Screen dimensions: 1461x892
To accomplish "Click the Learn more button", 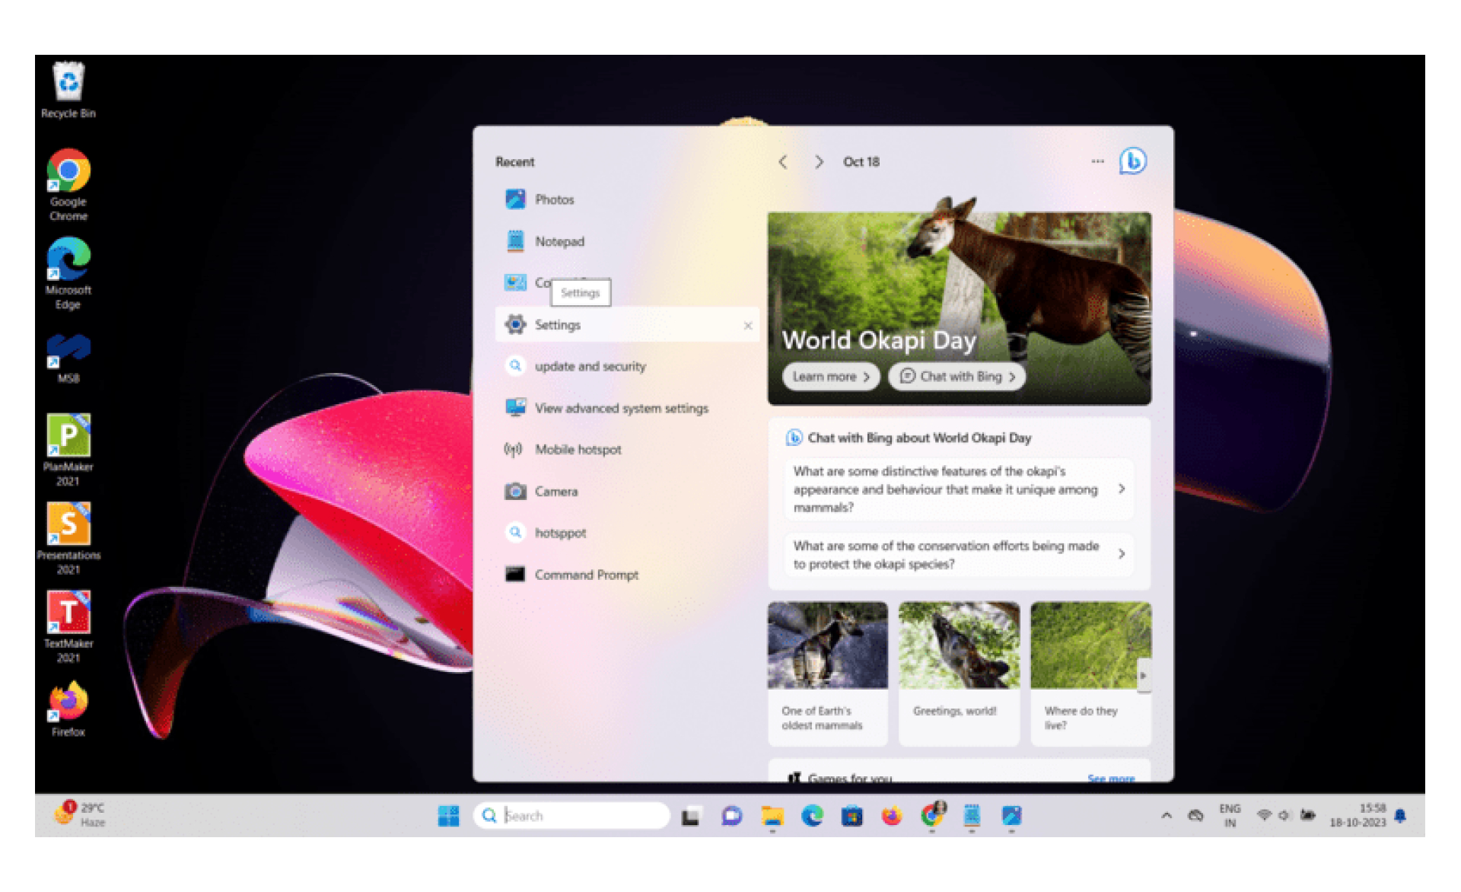I will [829, 376].
